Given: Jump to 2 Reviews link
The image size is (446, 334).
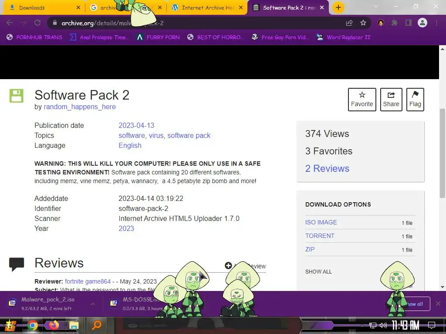Looking at the screenshot, I should coord(327,168).
